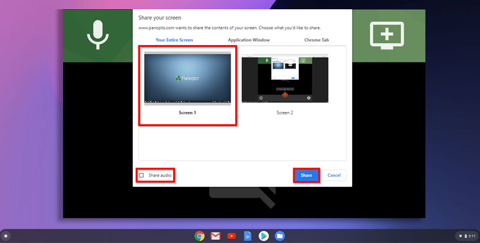Open Gmail from the shelf

click(216, 236)
